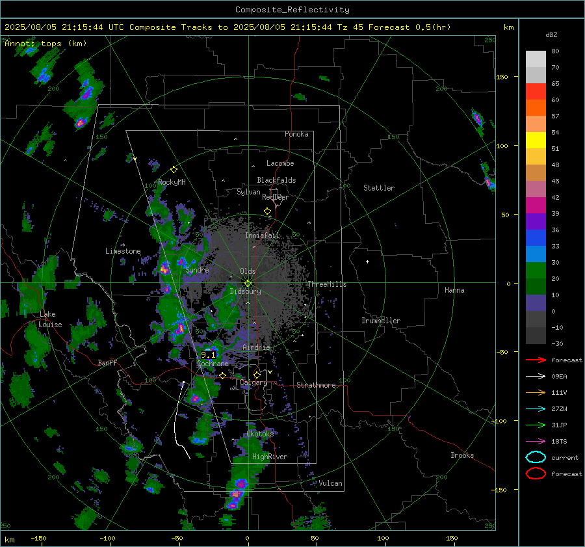
Task: Click the Sundre label
Action: [x=197, y=270]
